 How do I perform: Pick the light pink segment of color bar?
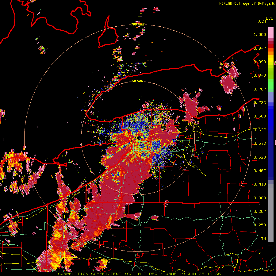[271, 33]
